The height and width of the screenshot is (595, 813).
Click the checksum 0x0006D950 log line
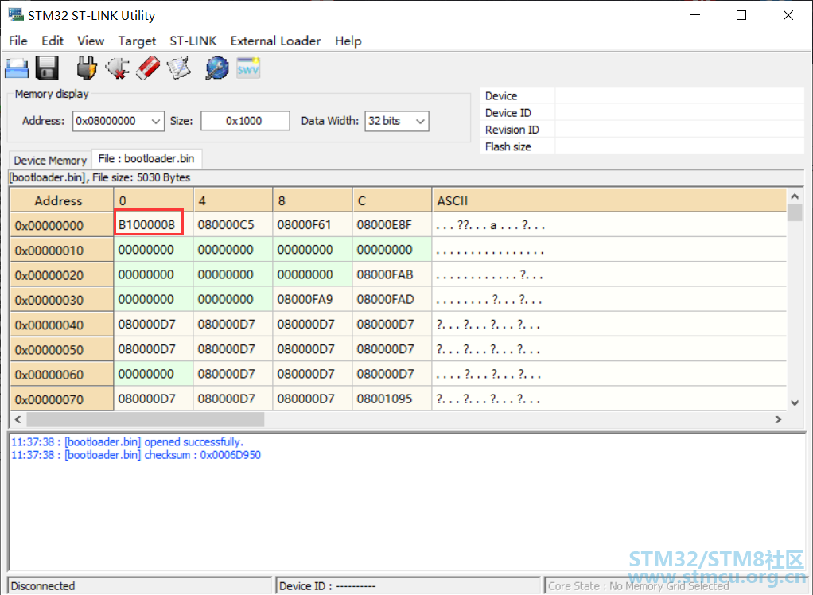[x=136, y=455]
